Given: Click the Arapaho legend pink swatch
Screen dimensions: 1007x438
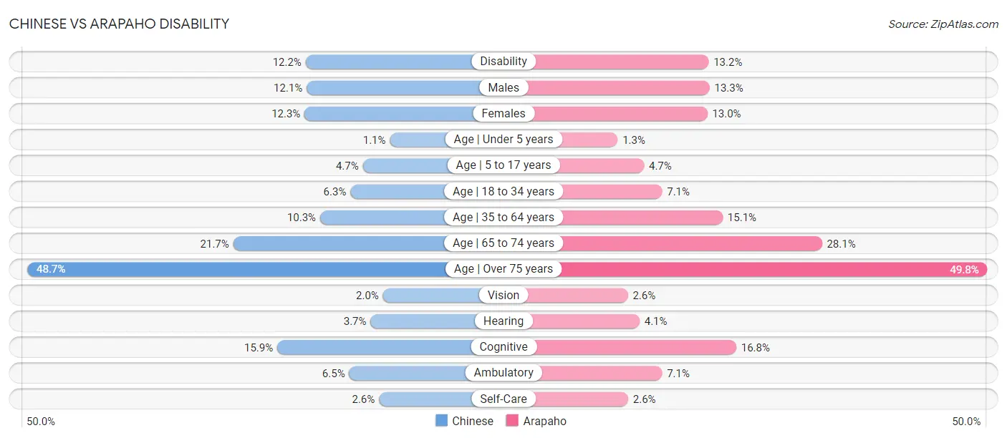Looking at the screenshot, I should 512,421.
